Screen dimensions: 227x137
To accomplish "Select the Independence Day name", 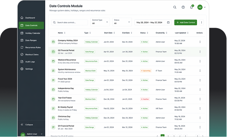I will coord(66,88).
